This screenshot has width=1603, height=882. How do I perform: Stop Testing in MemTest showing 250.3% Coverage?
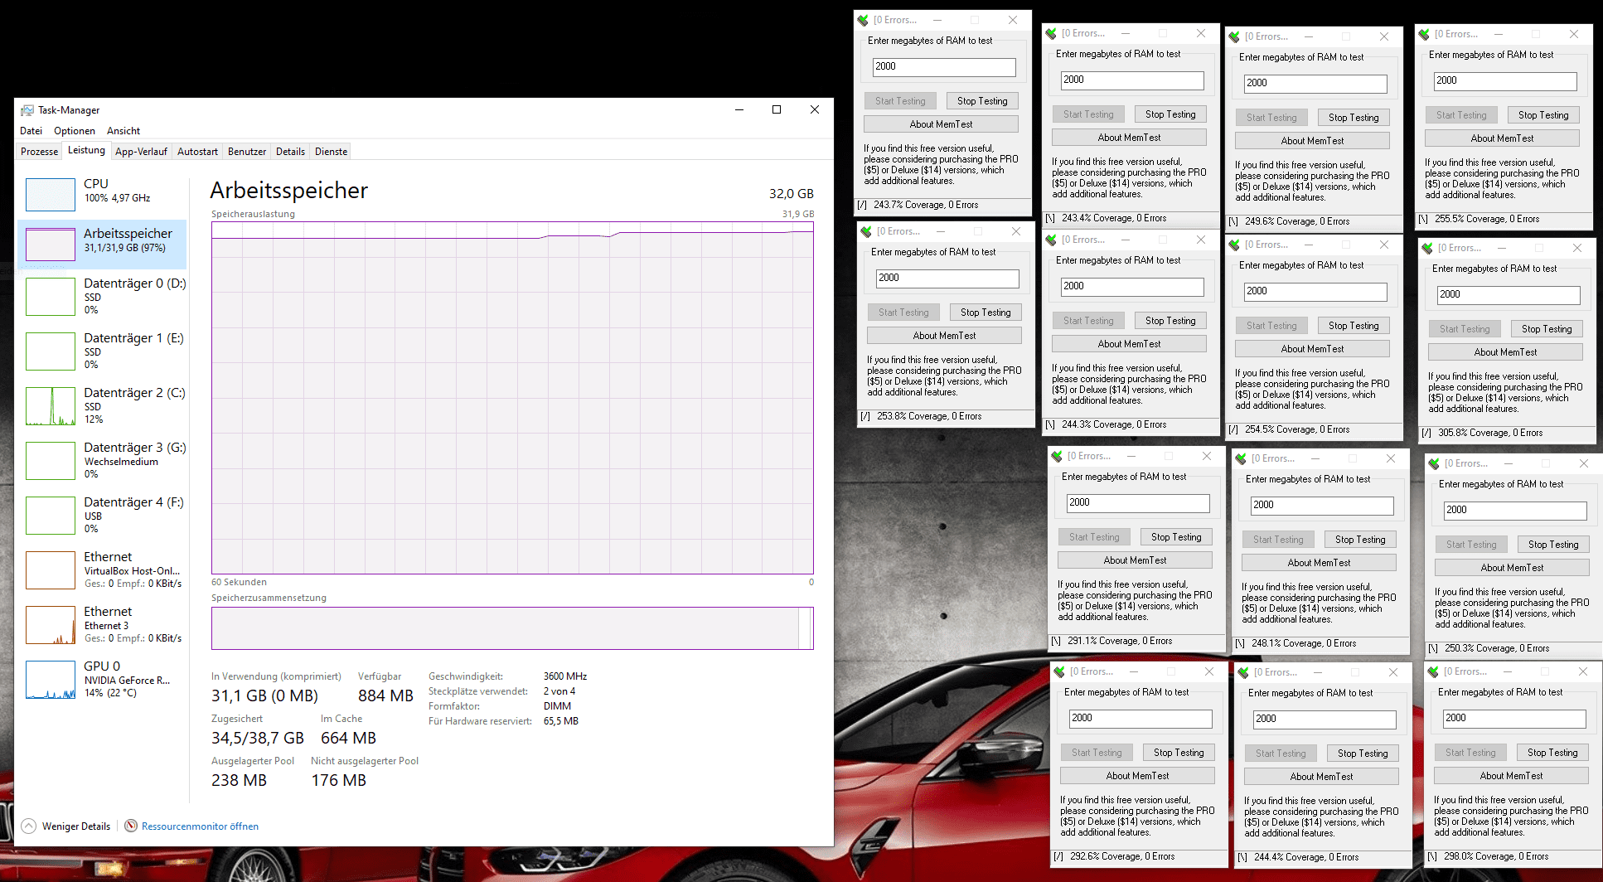tap(1553, 545)
